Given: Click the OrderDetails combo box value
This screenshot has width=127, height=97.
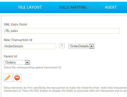Looking at the screenshot, I should [x=79, y=46].
